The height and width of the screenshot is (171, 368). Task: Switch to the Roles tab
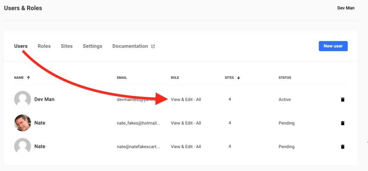coord(44,46)
